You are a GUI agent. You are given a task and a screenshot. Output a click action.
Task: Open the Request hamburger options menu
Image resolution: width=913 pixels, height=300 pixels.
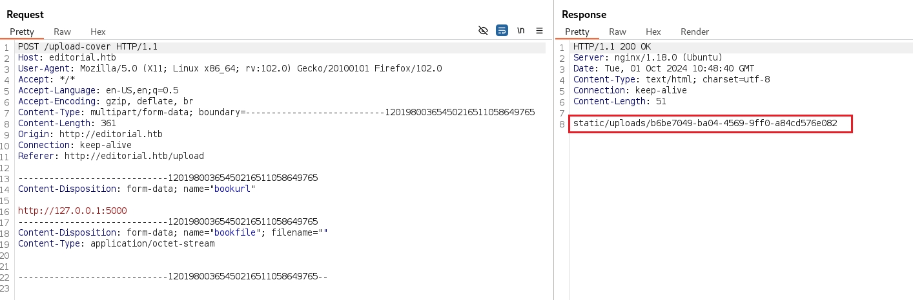(x=539, y=31)
